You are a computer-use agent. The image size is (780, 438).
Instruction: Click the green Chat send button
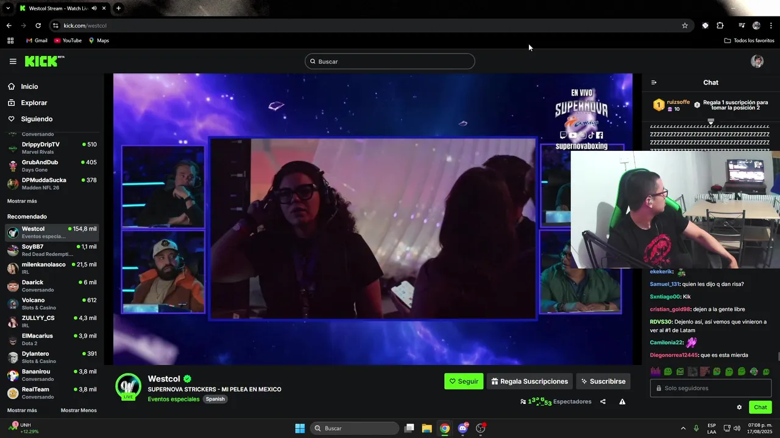tap(760, 408)
